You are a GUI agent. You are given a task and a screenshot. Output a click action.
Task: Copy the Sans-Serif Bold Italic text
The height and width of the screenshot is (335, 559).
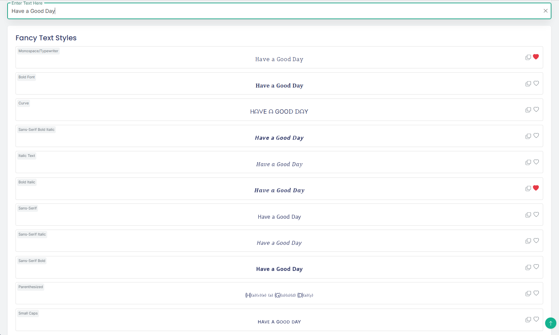click(528, 136)
